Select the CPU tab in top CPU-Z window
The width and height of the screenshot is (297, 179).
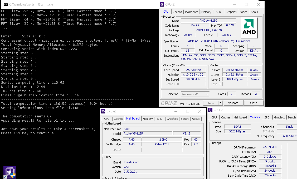pyautogui.click(x=165, y=12)
